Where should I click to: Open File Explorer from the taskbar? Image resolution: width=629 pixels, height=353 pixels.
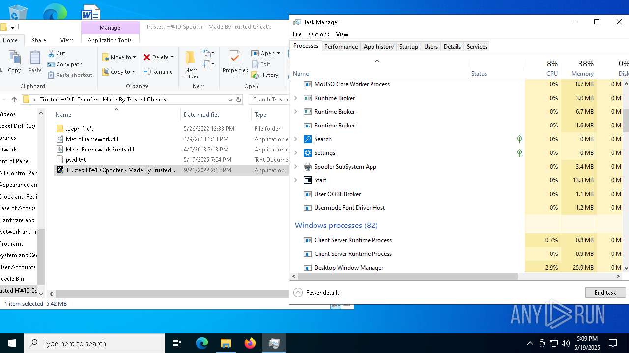(x=226, y=343)
